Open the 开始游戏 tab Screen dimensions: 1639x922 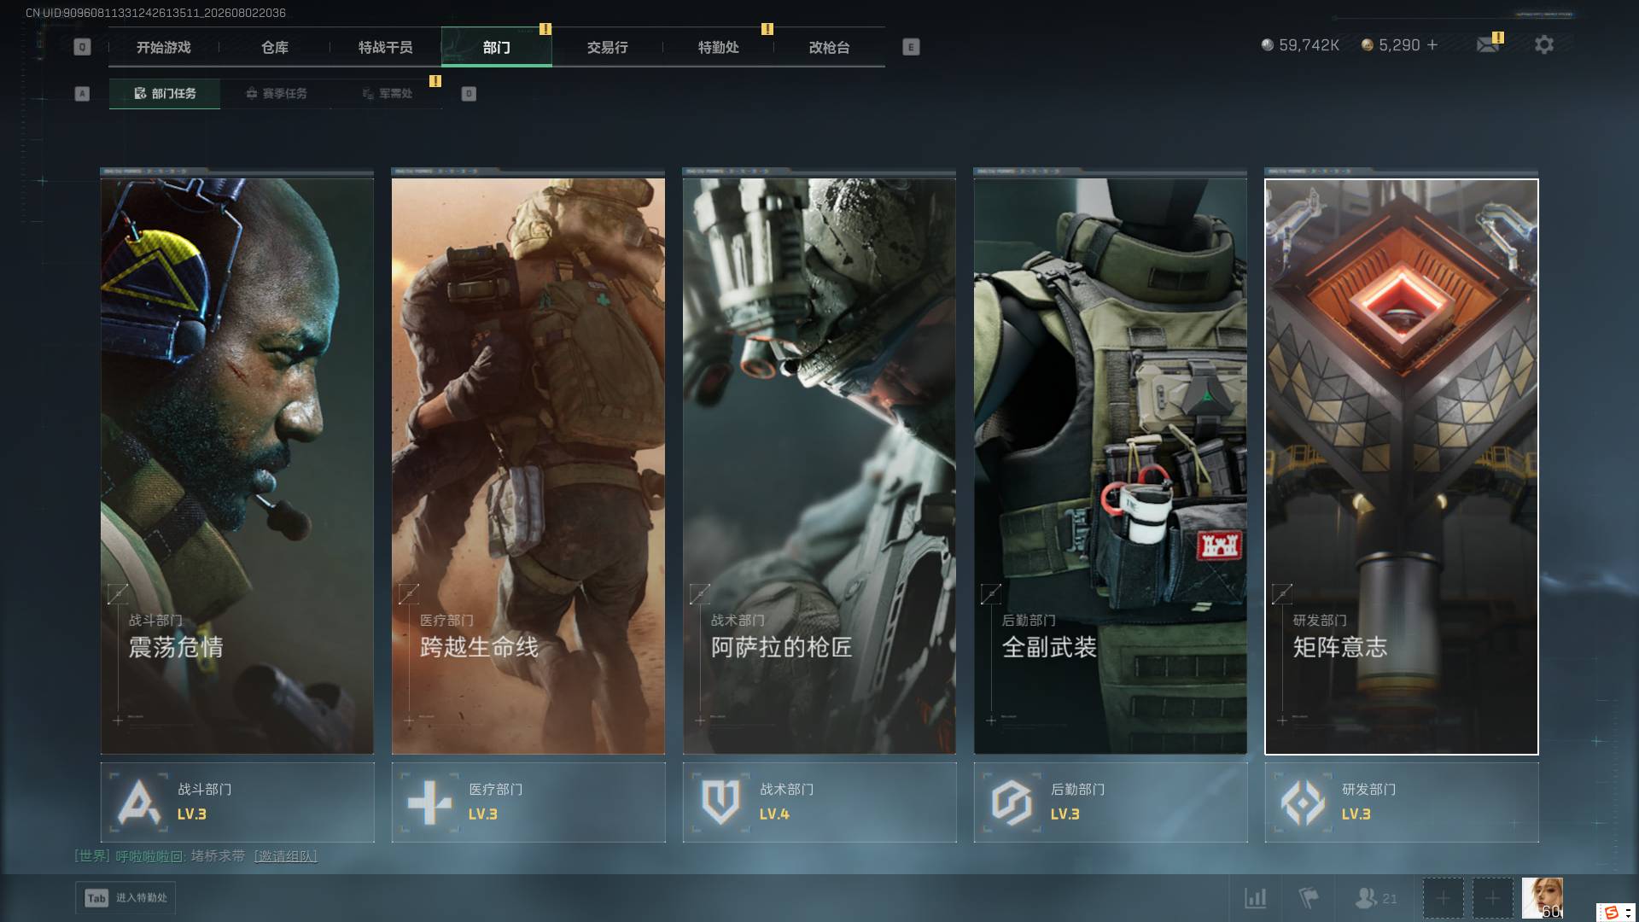tap(164, 48)
